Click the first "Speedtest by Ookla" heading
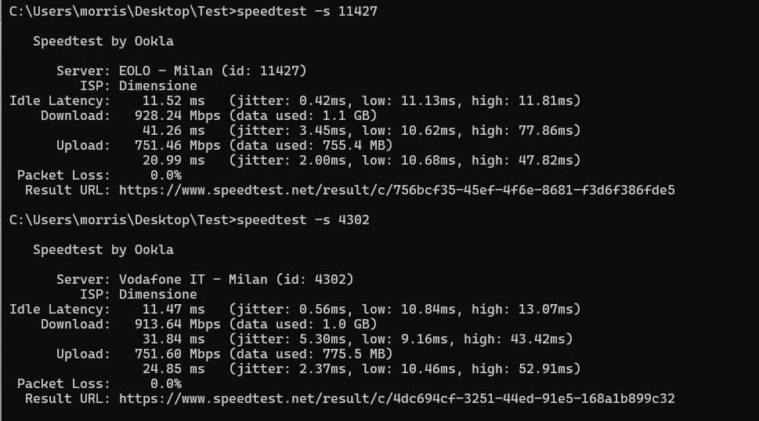 (x=103, y=41)
